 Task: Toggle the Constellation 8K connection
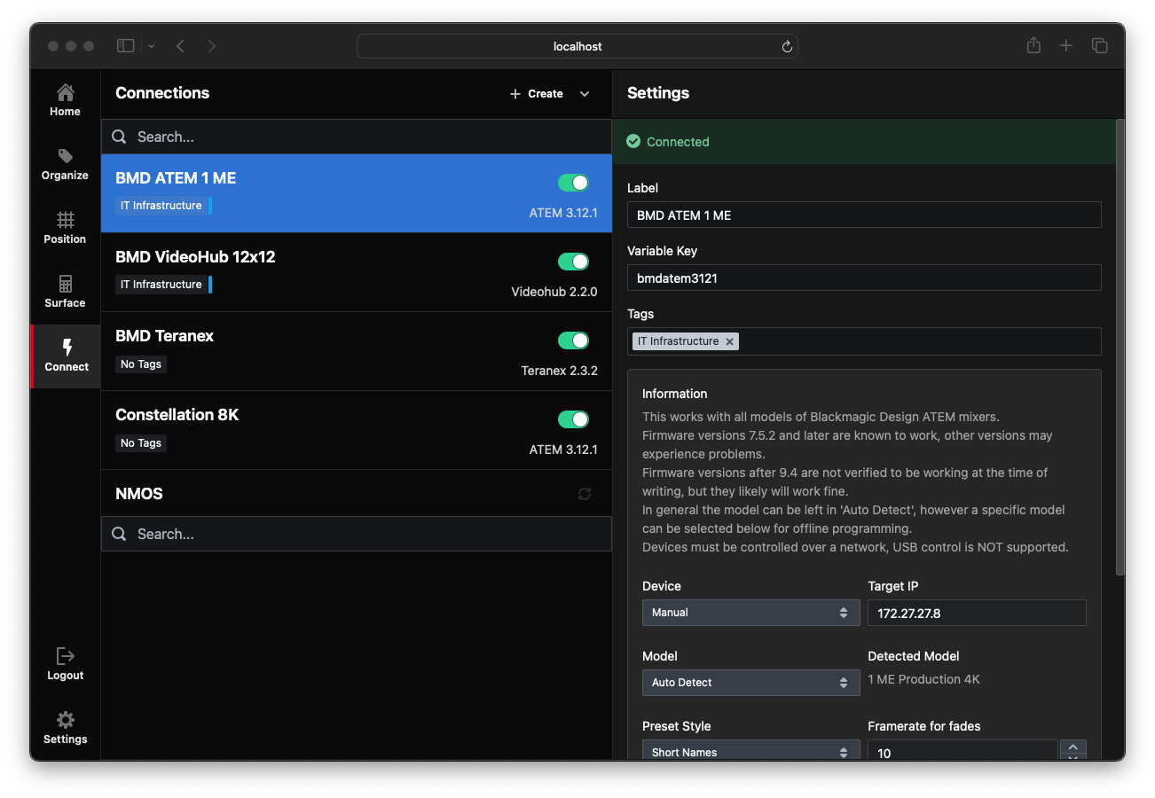573,419
